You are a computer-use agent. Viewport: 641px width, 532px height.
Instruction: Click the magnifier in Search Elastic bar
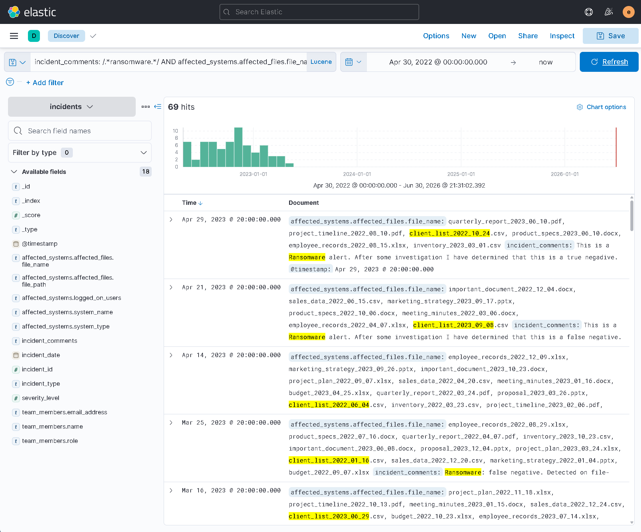(227, 12)
